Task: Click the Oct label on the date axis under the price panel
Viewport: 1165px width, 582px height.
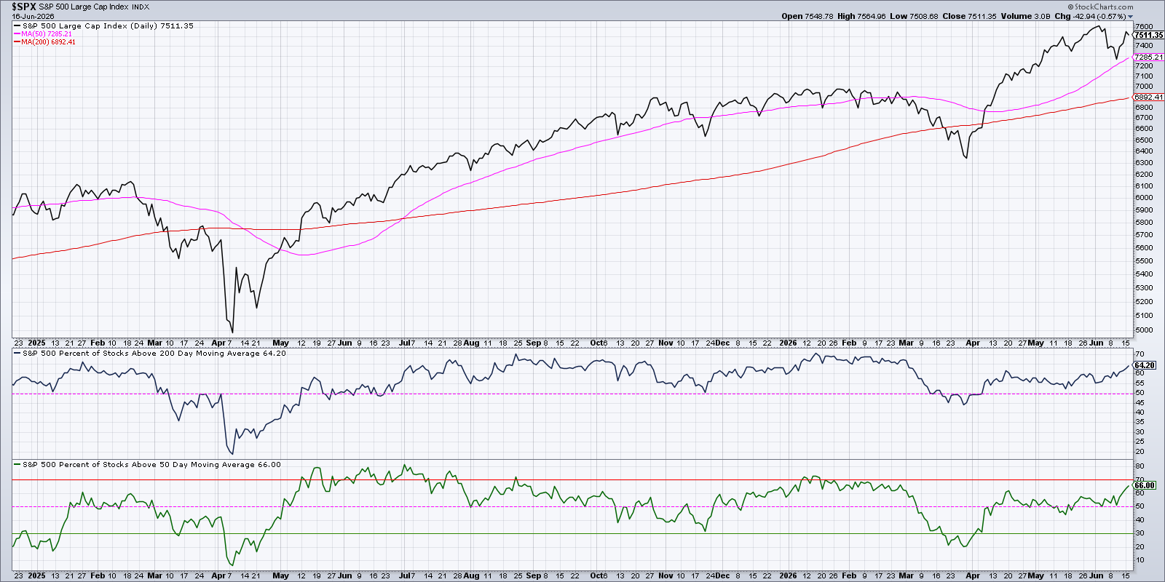Action: click(597, 343)
